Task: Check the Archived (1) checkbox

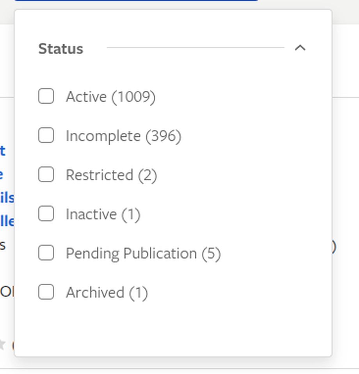Action: point(46,292)
